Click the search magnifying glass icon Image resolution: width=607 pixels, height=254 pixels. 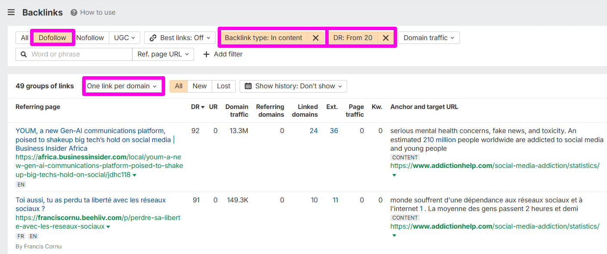(23, 54)
